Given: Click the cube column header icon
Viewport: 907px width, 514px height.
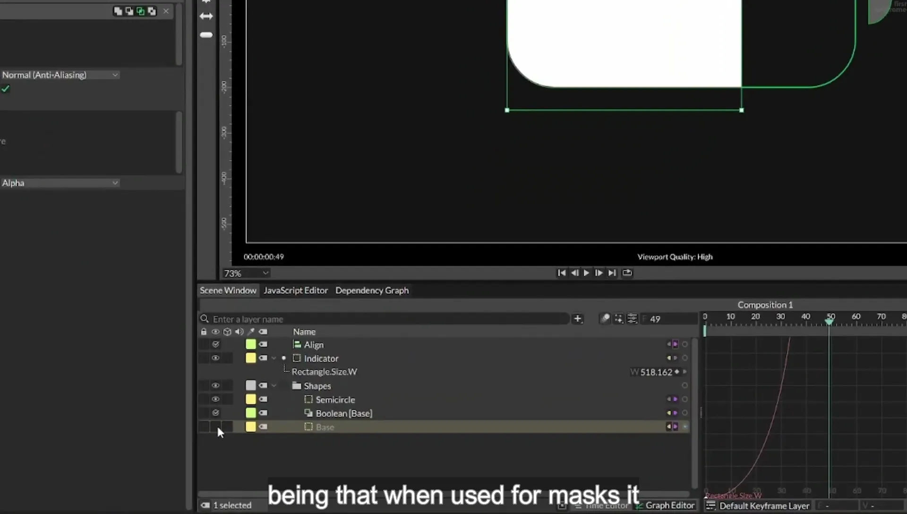Looking at the screenshot, I should [x=227, y=332].
